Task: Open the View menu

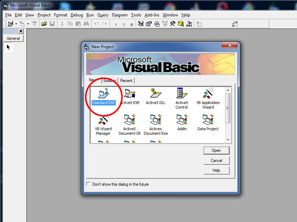Action: pos(30,15)
